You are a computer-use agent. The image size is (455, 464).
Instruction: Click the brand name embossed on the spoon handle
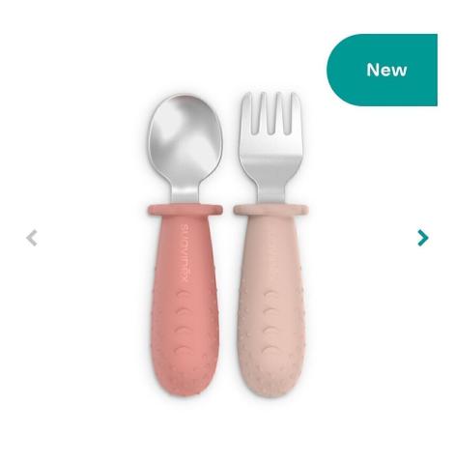(x=185, y=253)
